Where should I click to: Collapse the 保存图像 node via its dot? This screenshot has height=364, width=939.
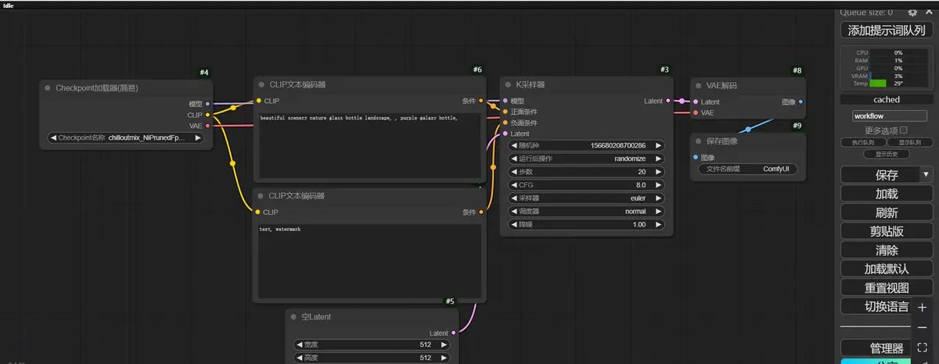pyautogui.click(x=699, y=141)
